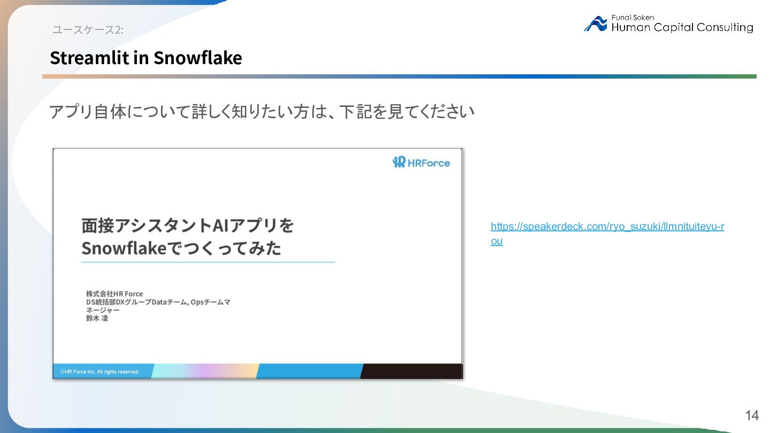Image resolution: width=770 pixels, height=433 pixels.
Task: Click the pastel gradient segment of thumbnail footer
Action: pos(205,371)
